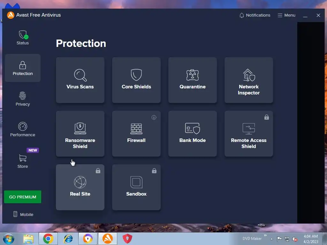Click the Action Center flag tray icon
Screen dimensions: 327x245
(x=279, y=239)
